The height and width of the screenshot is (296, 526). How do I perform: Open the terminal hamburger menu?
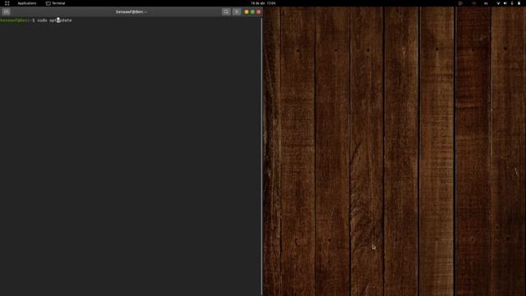[x=237, y=12]
